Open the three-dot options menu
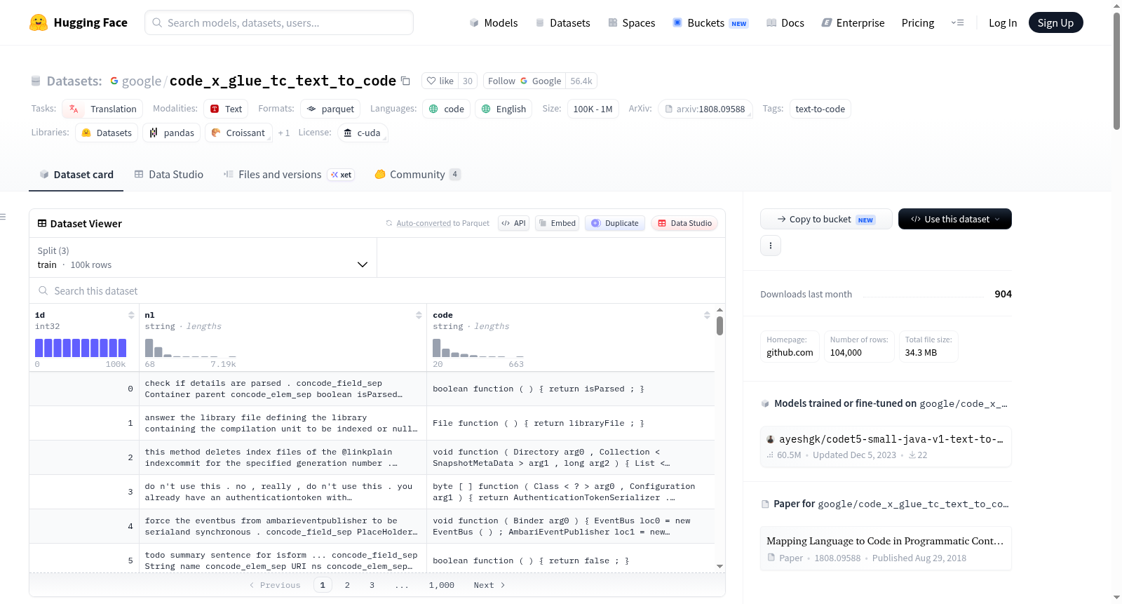 771,246
